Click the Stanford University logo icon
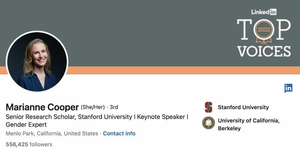300x150 pixels. (x=208, y=107)
